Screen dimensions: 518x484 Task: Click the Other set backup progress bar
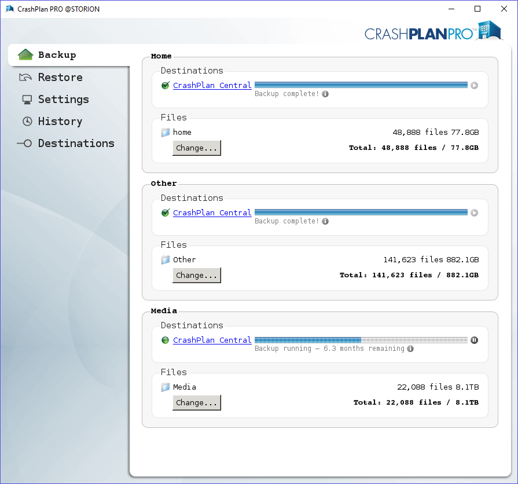361,212
